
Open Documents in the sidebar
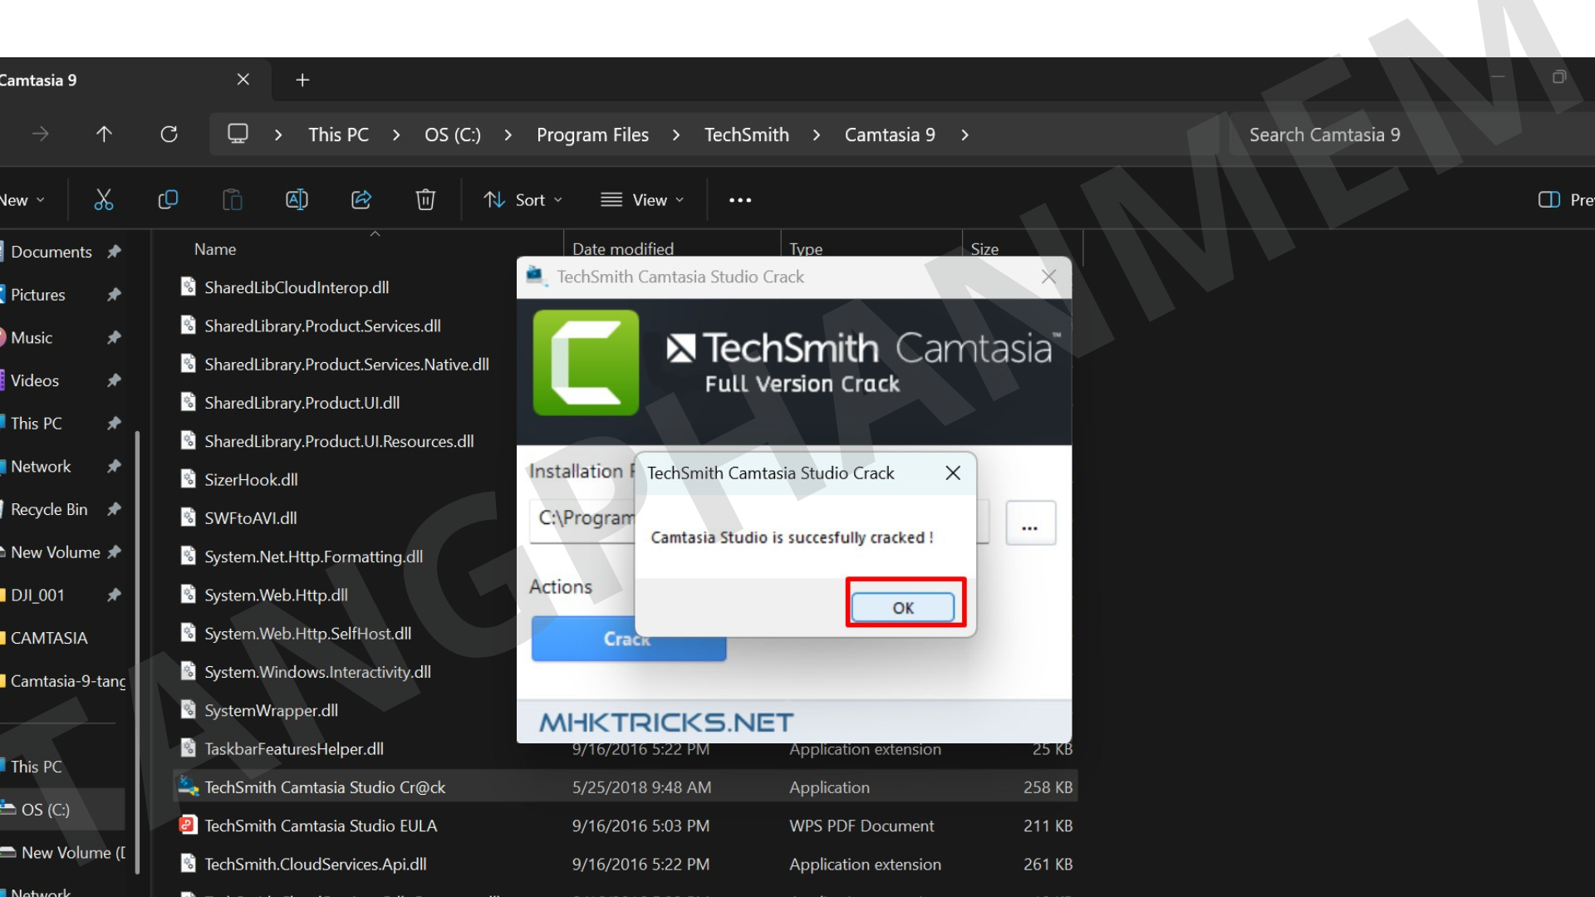click(x=51, y=252)
